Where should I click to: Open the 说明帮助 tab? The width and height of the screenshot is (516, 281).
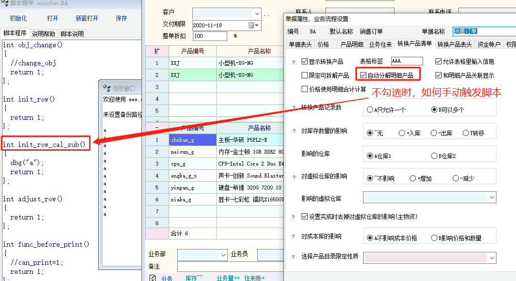[x=43, y=34]
